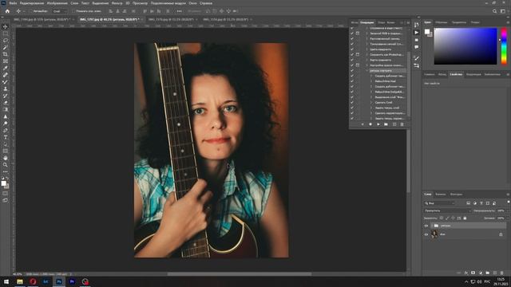Click the Фон layer thumbnail
The height and width of the screenshot is (287, 511).
tap(434, 234)
